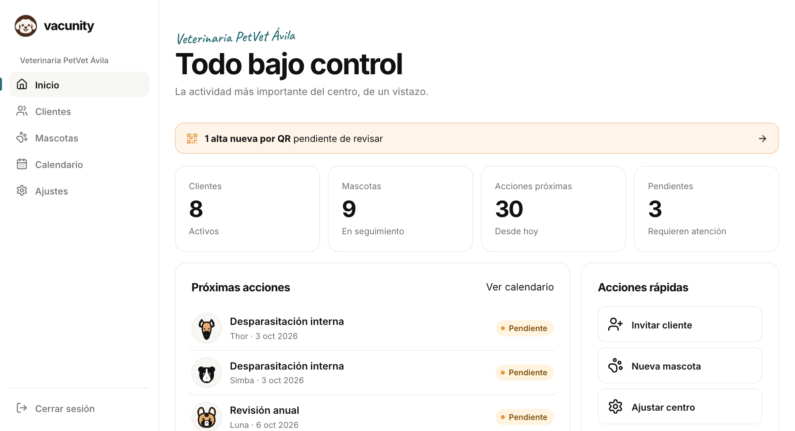795x431 pixels.
Task: Click the arrow at the QR banner's end
Action: pos(762,138)
